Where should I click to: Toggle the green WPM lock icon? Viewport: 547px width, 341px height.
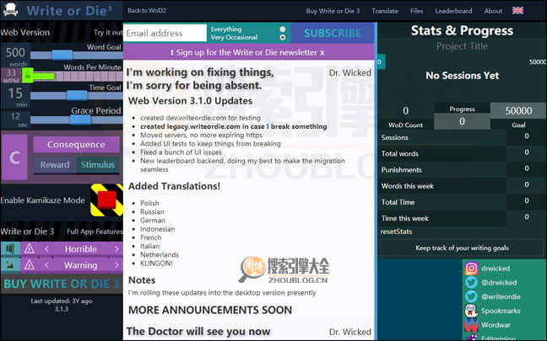pyautogui.click(x=28, y=75)
